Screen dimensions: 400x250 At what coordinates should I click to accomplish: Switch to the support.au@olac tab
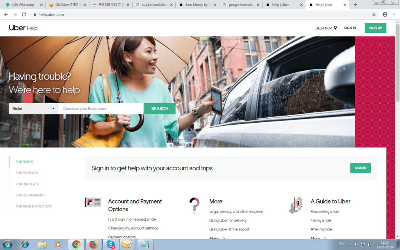coord(154,5)
